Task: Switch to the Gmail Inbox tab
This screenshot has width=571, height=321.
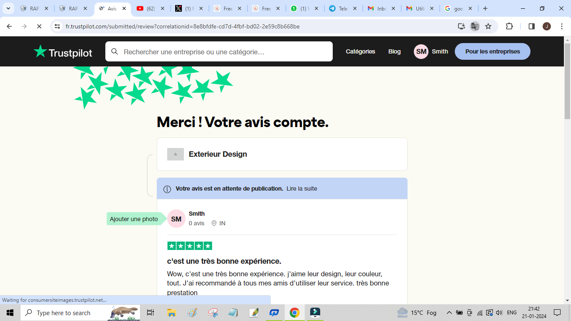Action: (x=381, y=8)
